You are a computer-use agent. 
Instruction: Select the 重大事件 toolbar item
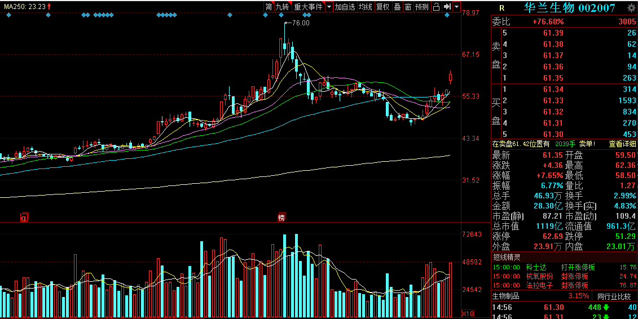[308, 7]
